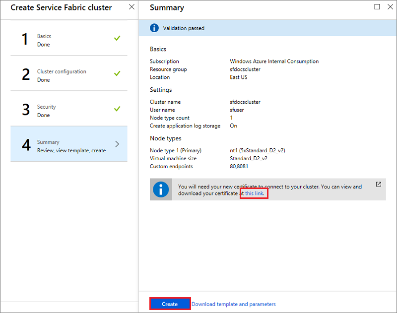Viewport: 397px width, 313px height.
Task: Follow "this link" to download the certificate
Action: point(255,193)
